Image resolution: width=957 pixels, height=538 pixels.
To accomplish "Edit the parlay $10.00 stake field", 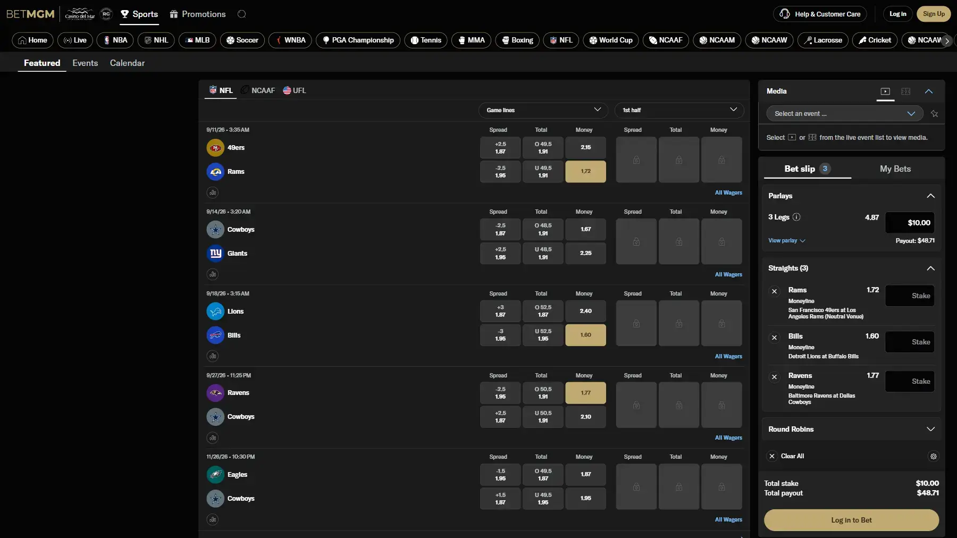I will pos(910,223).
